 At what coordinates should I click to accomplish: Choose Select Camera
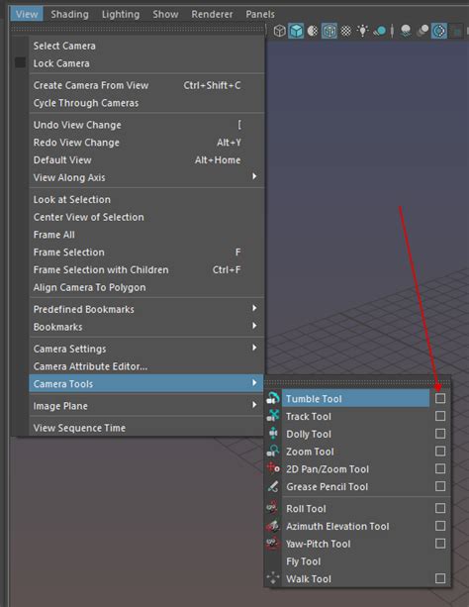pos(146,46)
